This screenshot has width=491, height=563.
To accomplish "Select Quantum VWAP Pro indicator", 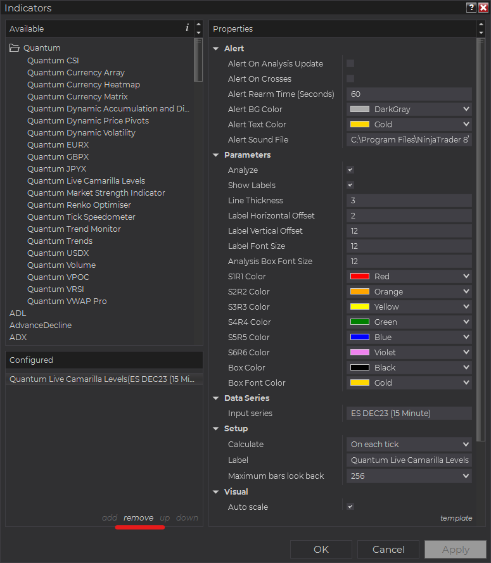I will (x=67, y=301).
